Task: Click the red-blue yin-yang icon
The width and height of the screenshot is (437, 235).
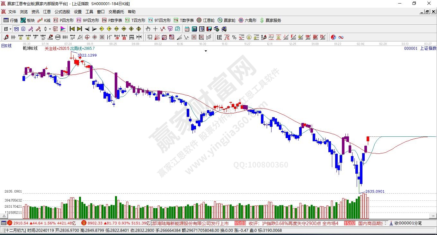Action: point(334,37)
